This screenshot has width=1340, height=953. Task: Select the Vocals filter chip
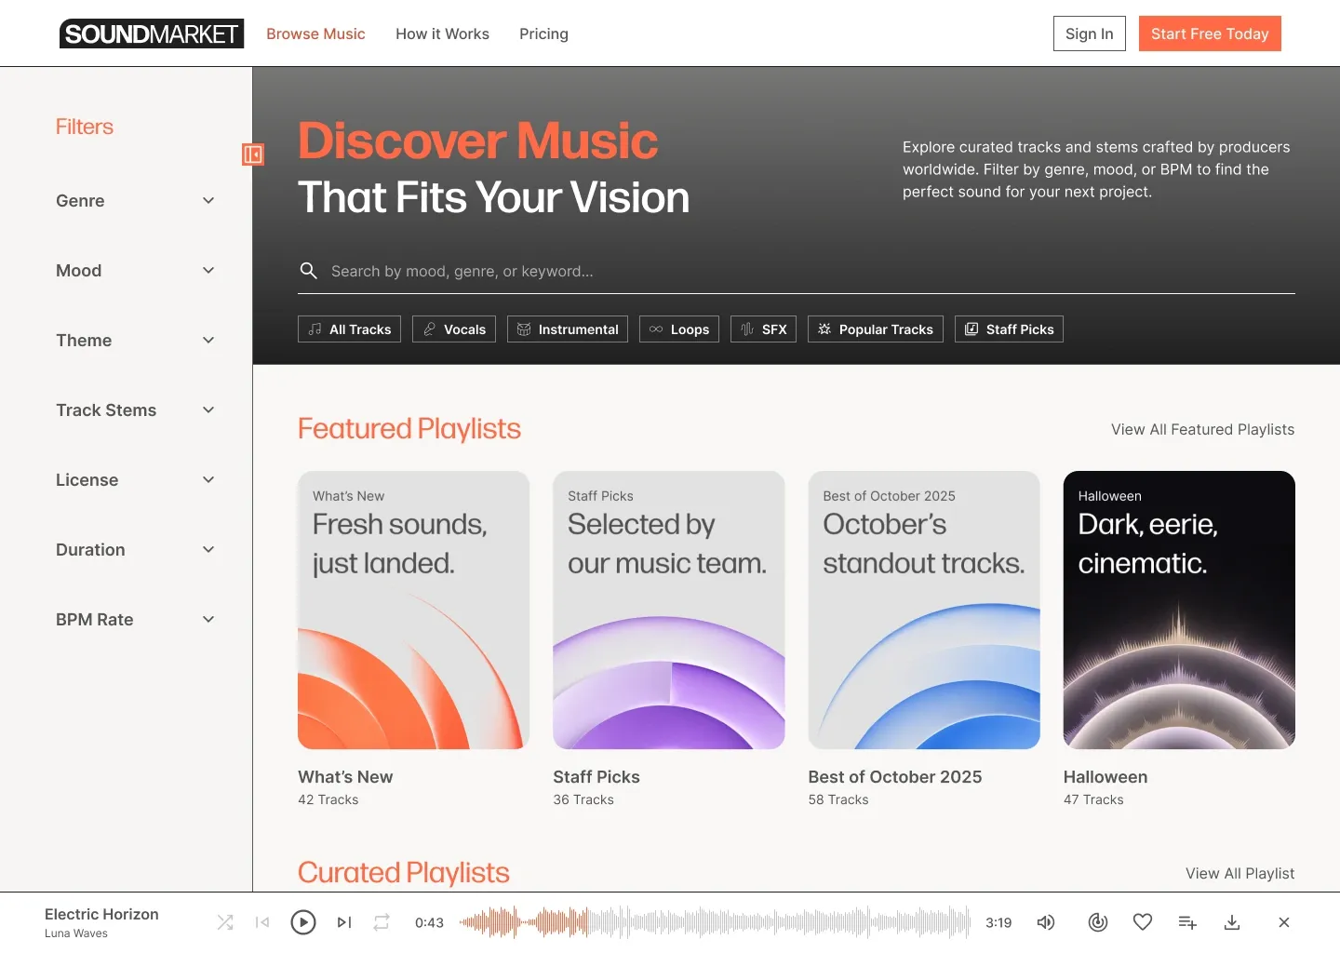[x=454, y=329]
